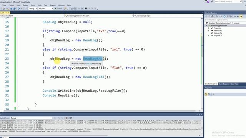Image resolution: width=246 pixels, height=138 pixels.
Task: Click the ReadLogFLAT text on line 27
Action: tap(94, 77)
